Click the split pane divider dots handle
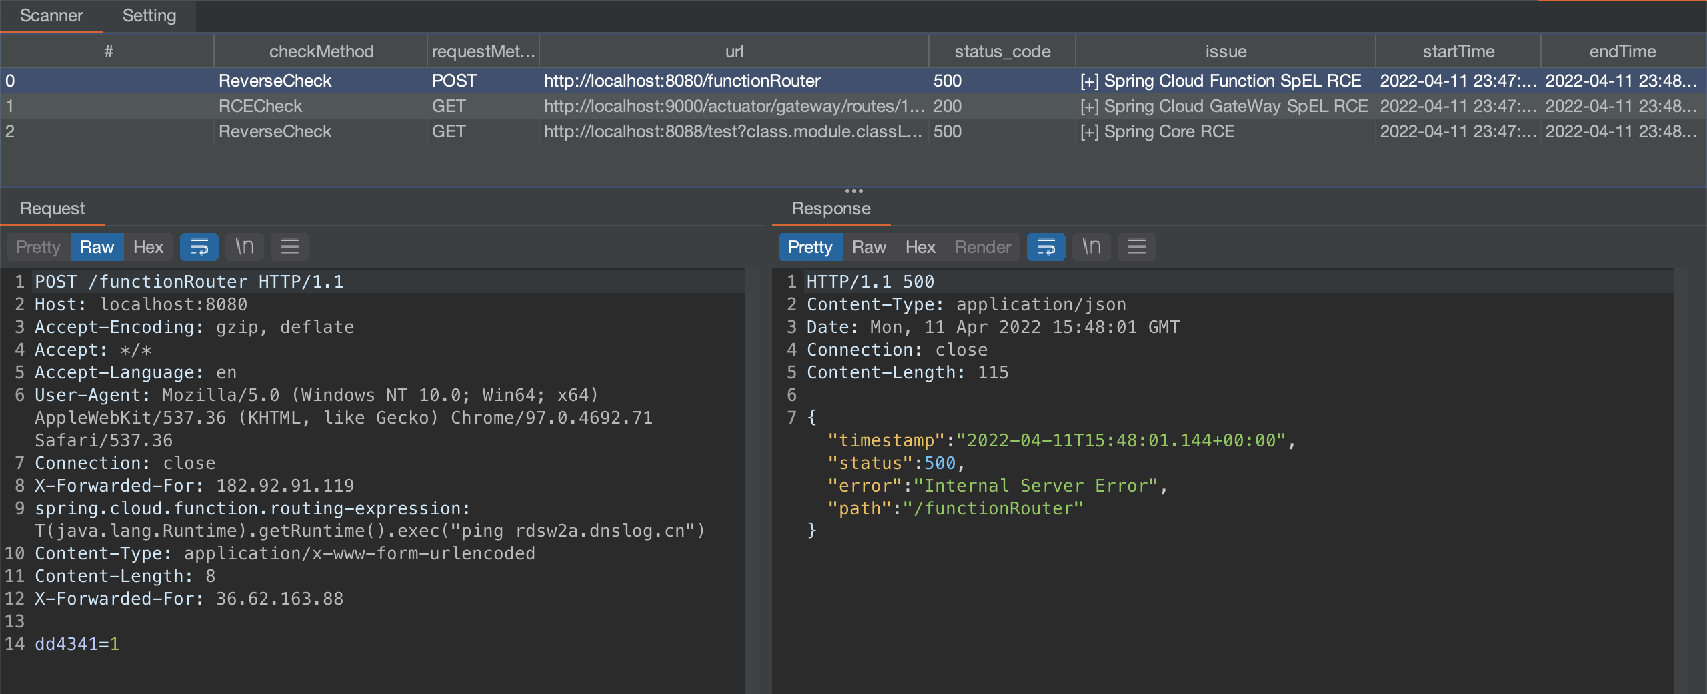The height and width of the screenshot is (694, 1707). 853,191
